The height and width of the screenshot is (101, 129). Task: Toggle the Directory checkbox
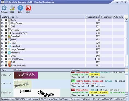click(6, 30)
